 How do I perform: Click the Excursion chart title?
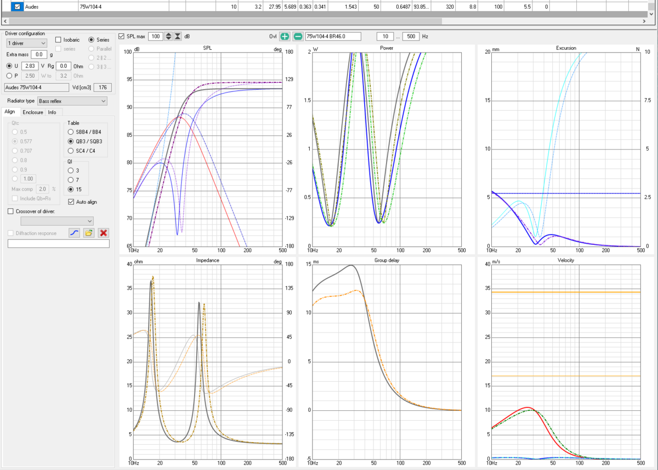click(566, 48)
